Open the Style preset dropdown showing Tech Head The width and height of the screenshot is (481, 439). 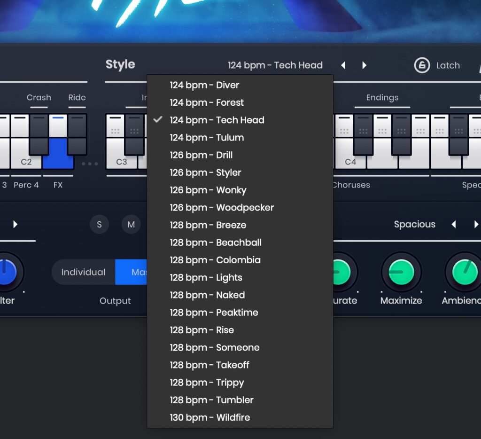(x=275, y=65)
